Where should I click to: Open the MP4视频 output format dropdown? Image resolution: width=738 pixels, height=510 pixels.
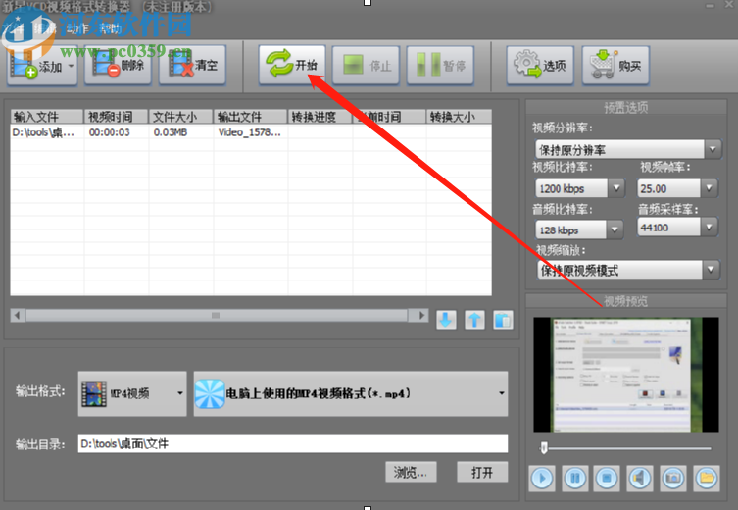tap(132, 393)
